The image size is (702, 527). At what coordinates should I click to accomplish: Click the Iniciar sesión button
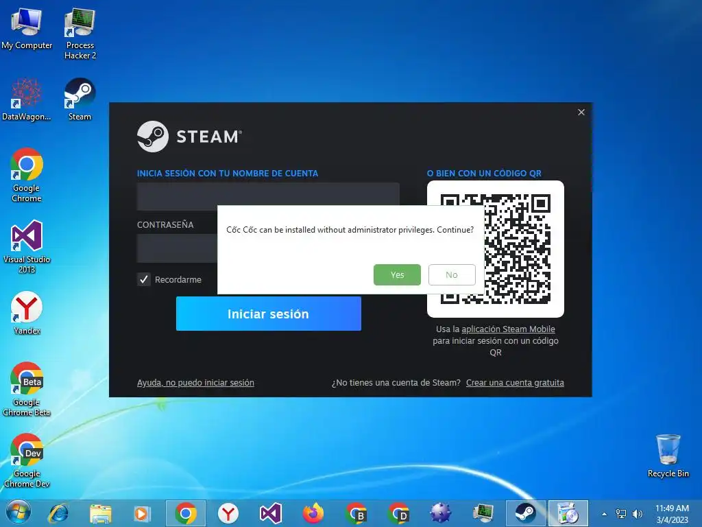pyautogui.click(x=269, y=314)
